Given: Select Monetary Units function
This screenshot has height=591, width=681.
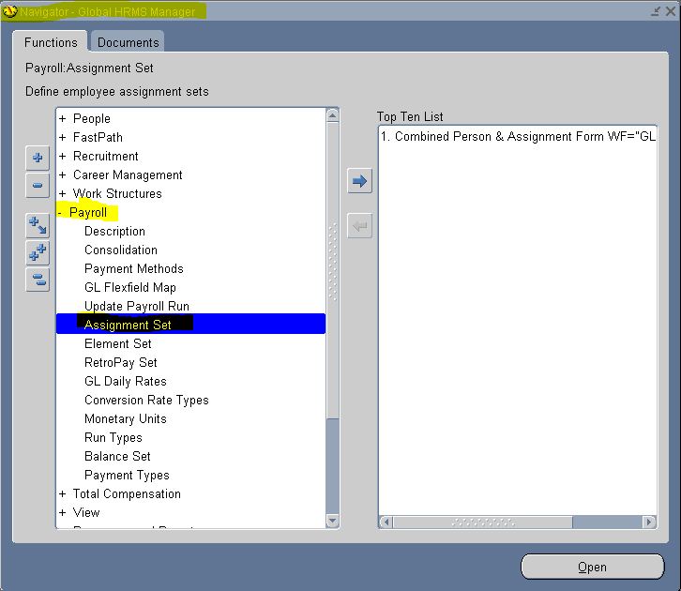Looking at the screenshot, I should point(126,418).
